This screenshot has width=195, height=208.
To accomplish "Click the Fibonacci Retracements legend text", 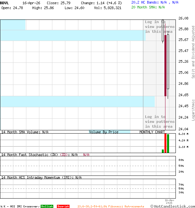I will (x=110, y=206).
